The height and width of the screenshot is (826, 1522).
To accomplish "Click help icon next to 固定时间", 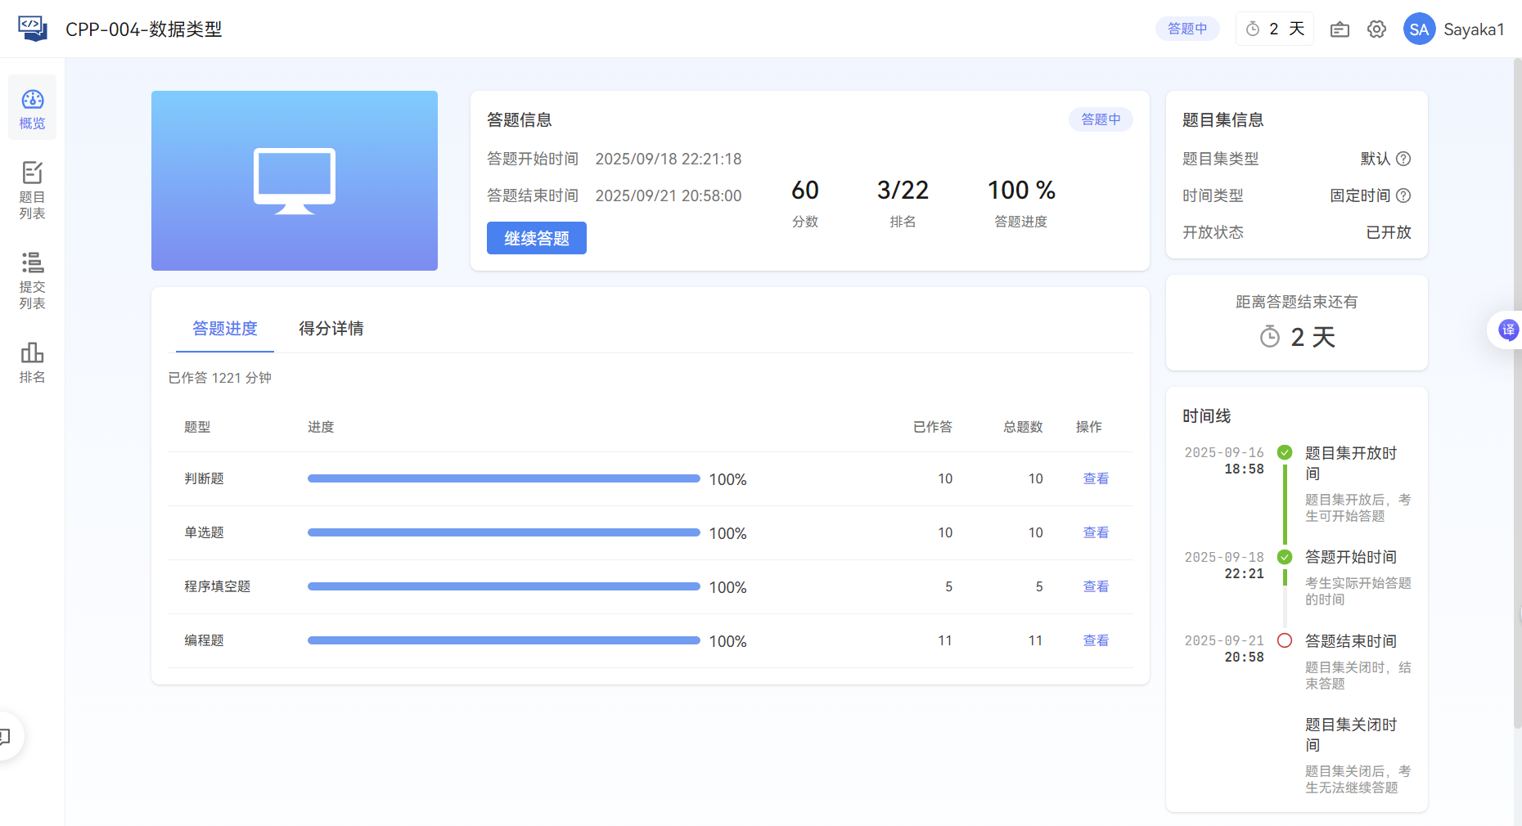I will tap(1403, 195).
